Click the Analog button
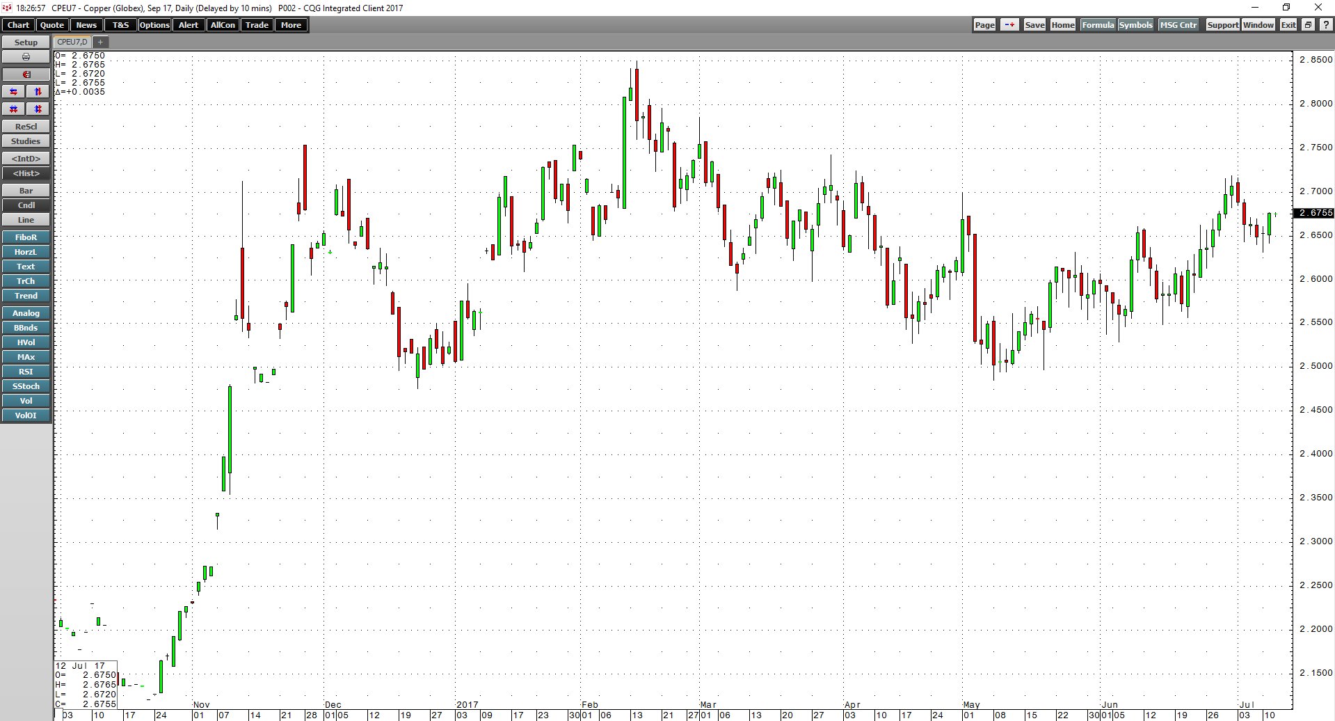This screenshot has width=1335, height=721. click(x=26, y=313)
